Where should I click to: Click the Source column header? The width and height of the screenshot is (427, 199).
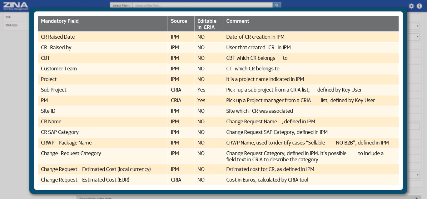tap(179, 21)
